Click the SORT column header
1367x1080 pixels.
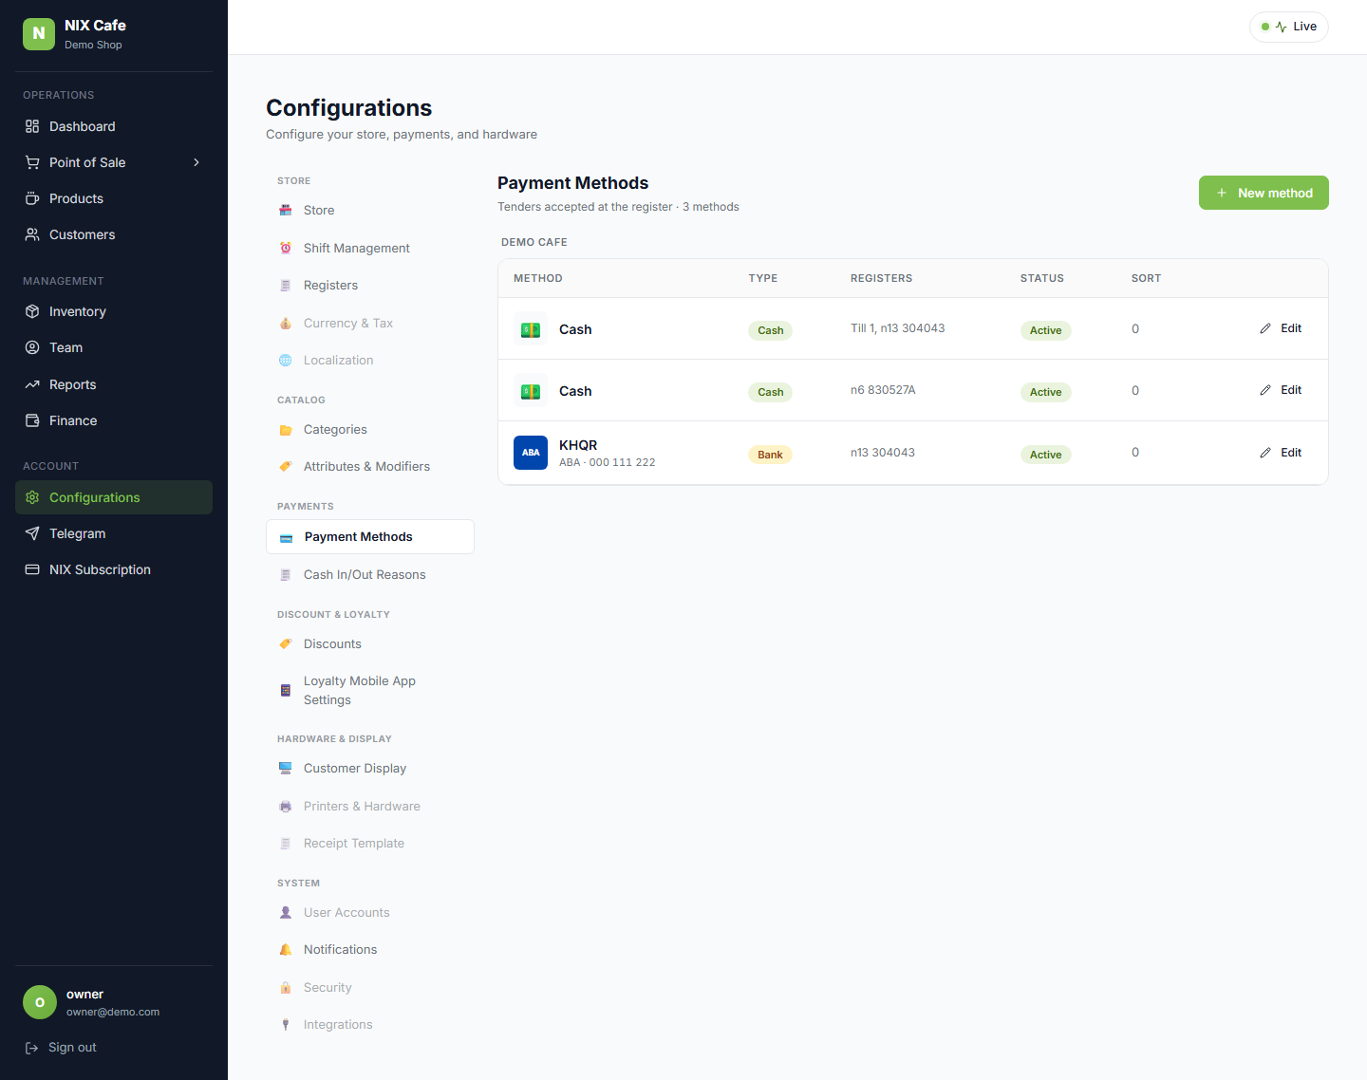1146,278
